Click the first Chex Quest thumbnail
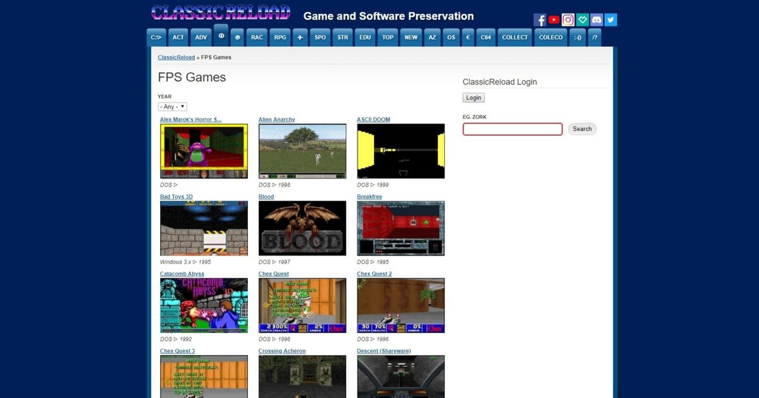Screen dimensions: 759x398 coord(302,306)
